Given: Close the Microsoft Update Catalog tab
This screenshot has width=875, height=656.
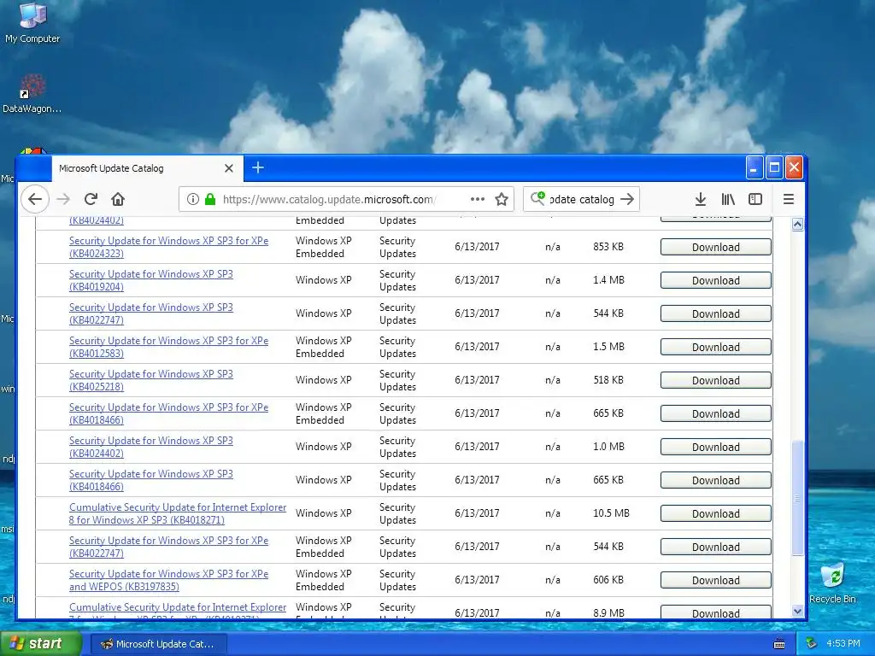Looking at the screenshot, I should click(229, 168).
